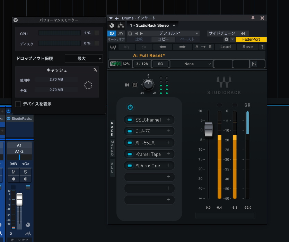Enable the Show Devices checkbox

tap(18, 104)
